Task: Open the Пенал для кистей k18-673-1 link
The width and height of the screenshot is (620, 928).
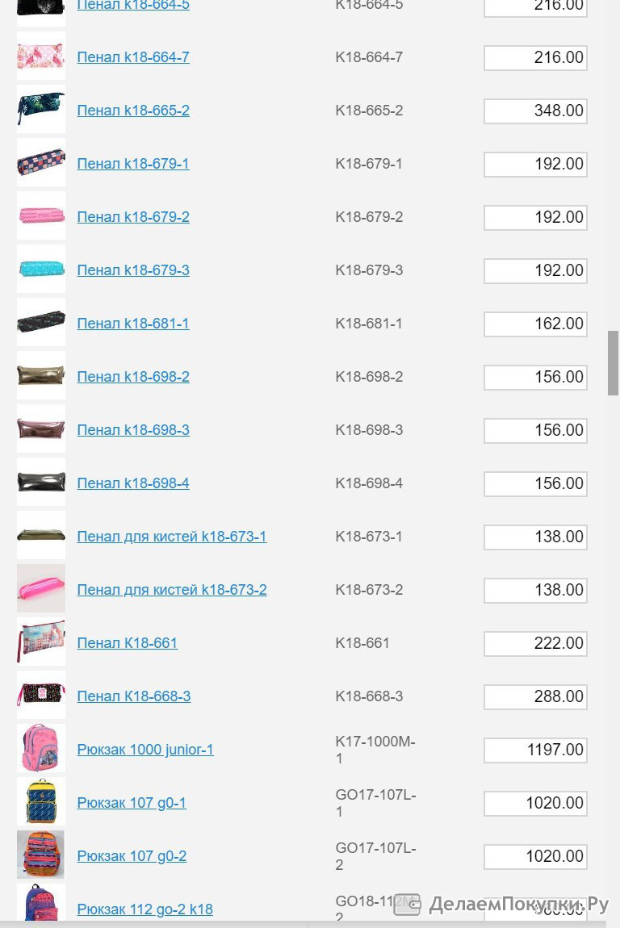Action: click(x=172, y=537)
